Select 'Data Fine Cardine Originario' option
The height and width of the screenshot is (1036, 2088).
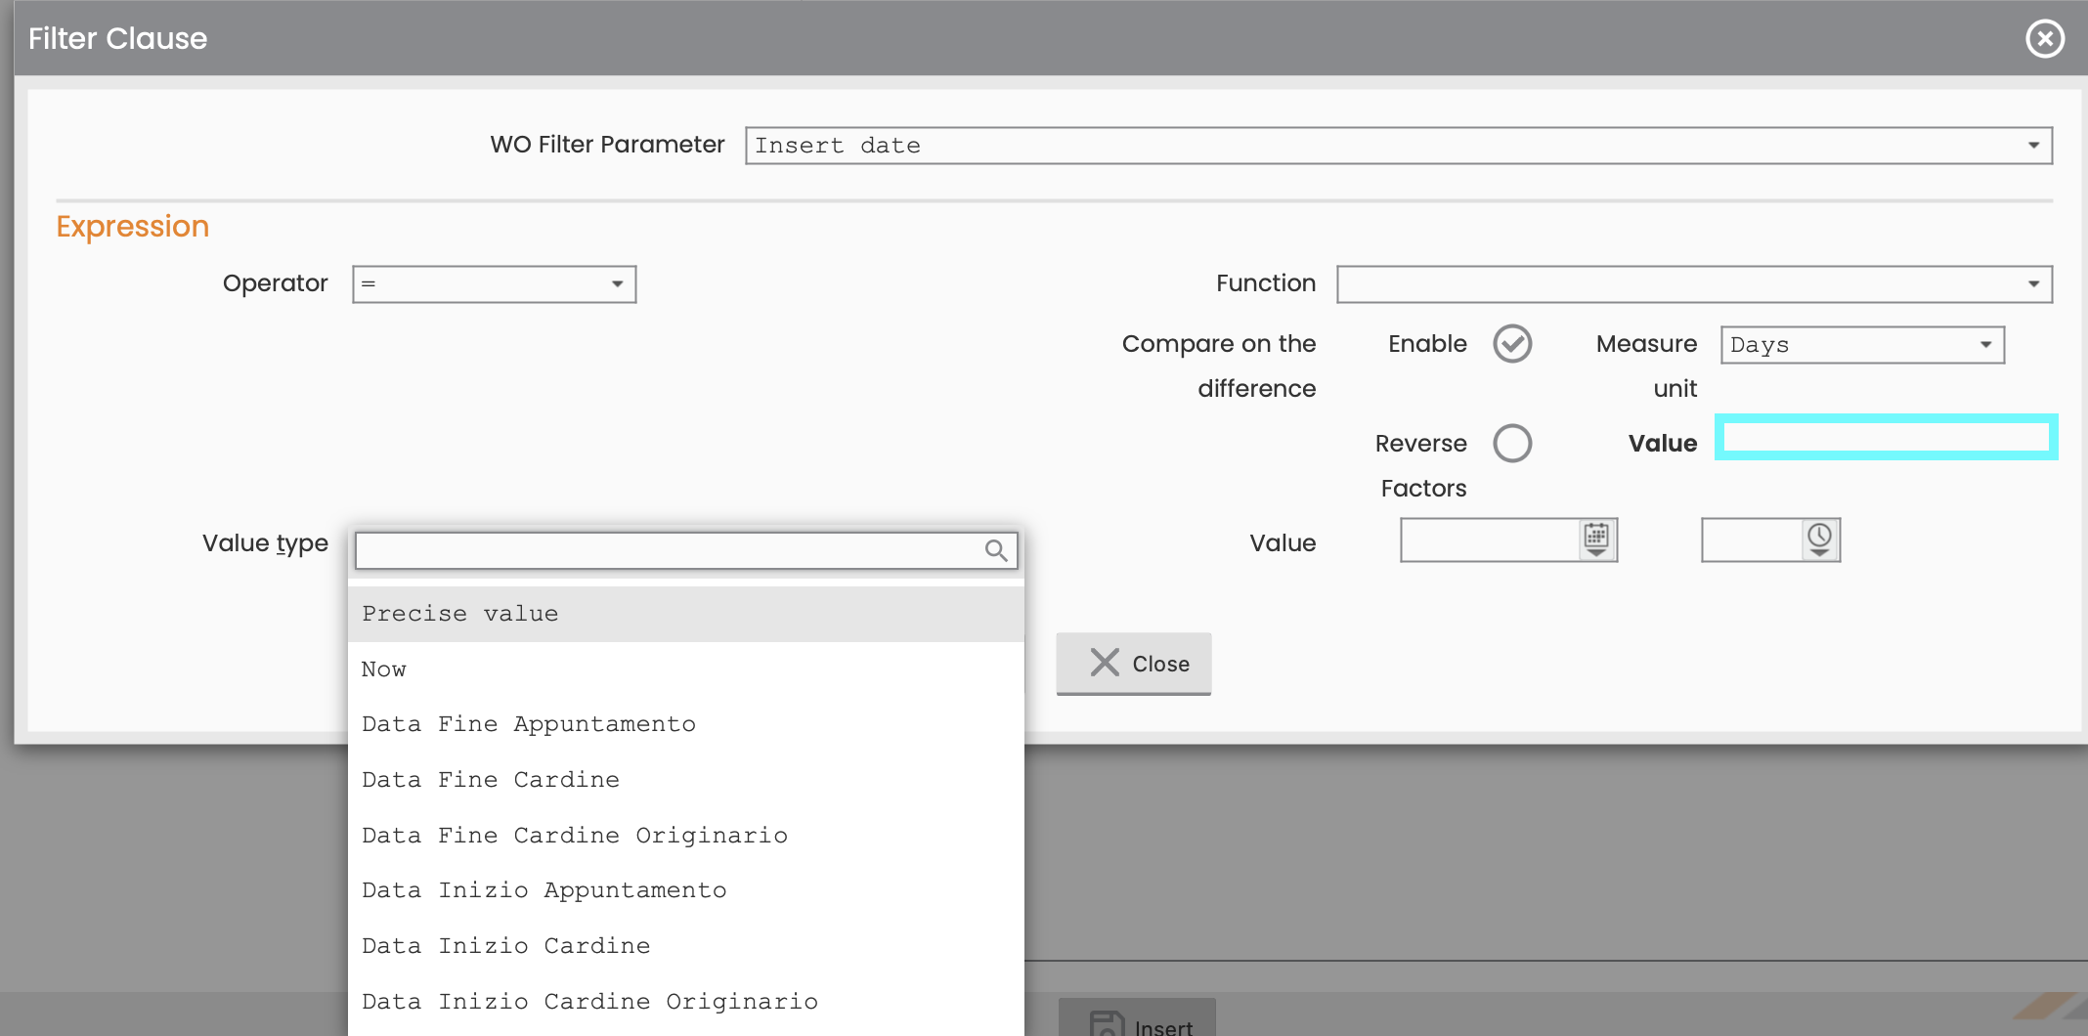tap(686, 836)
